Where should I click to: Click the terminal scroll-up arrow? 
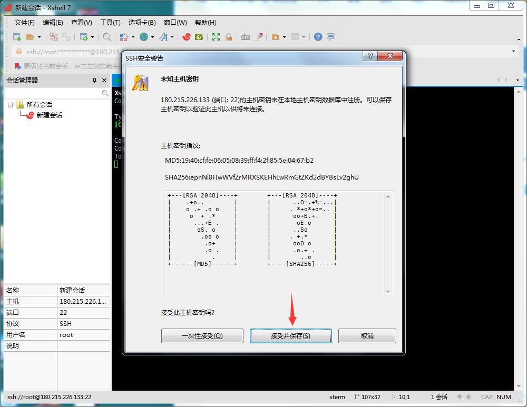(x=519, y=91)
